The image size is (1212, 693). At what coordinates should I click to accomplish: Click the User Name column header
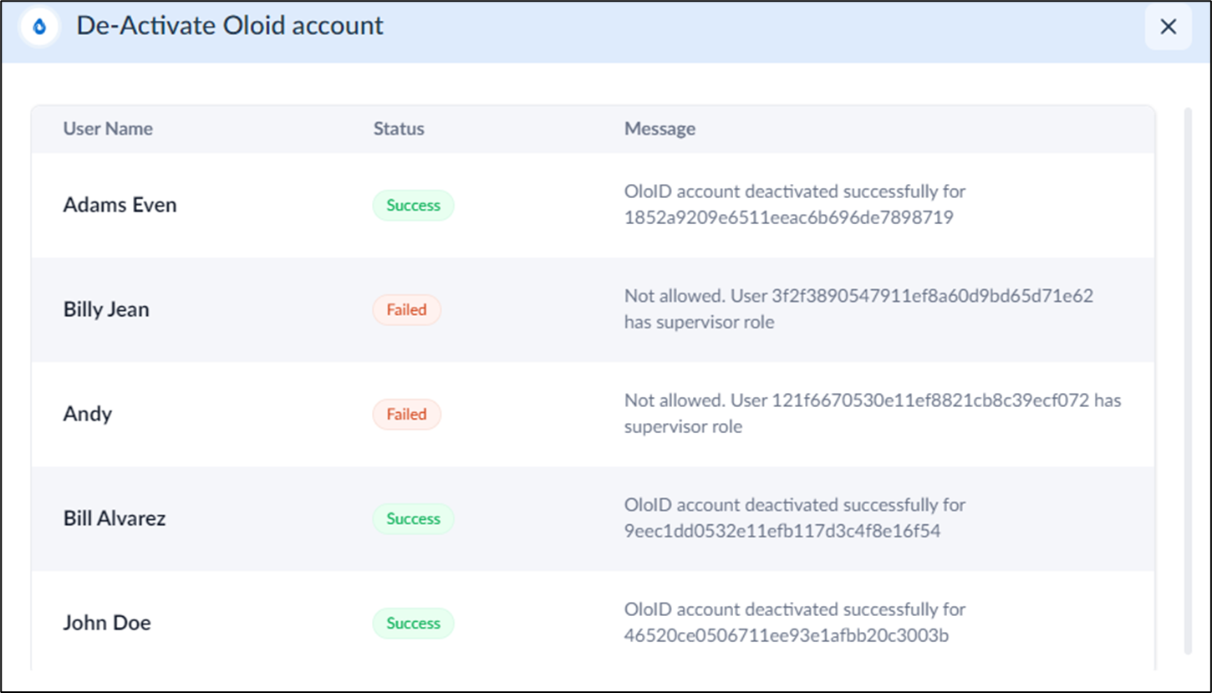coord(108,129)
